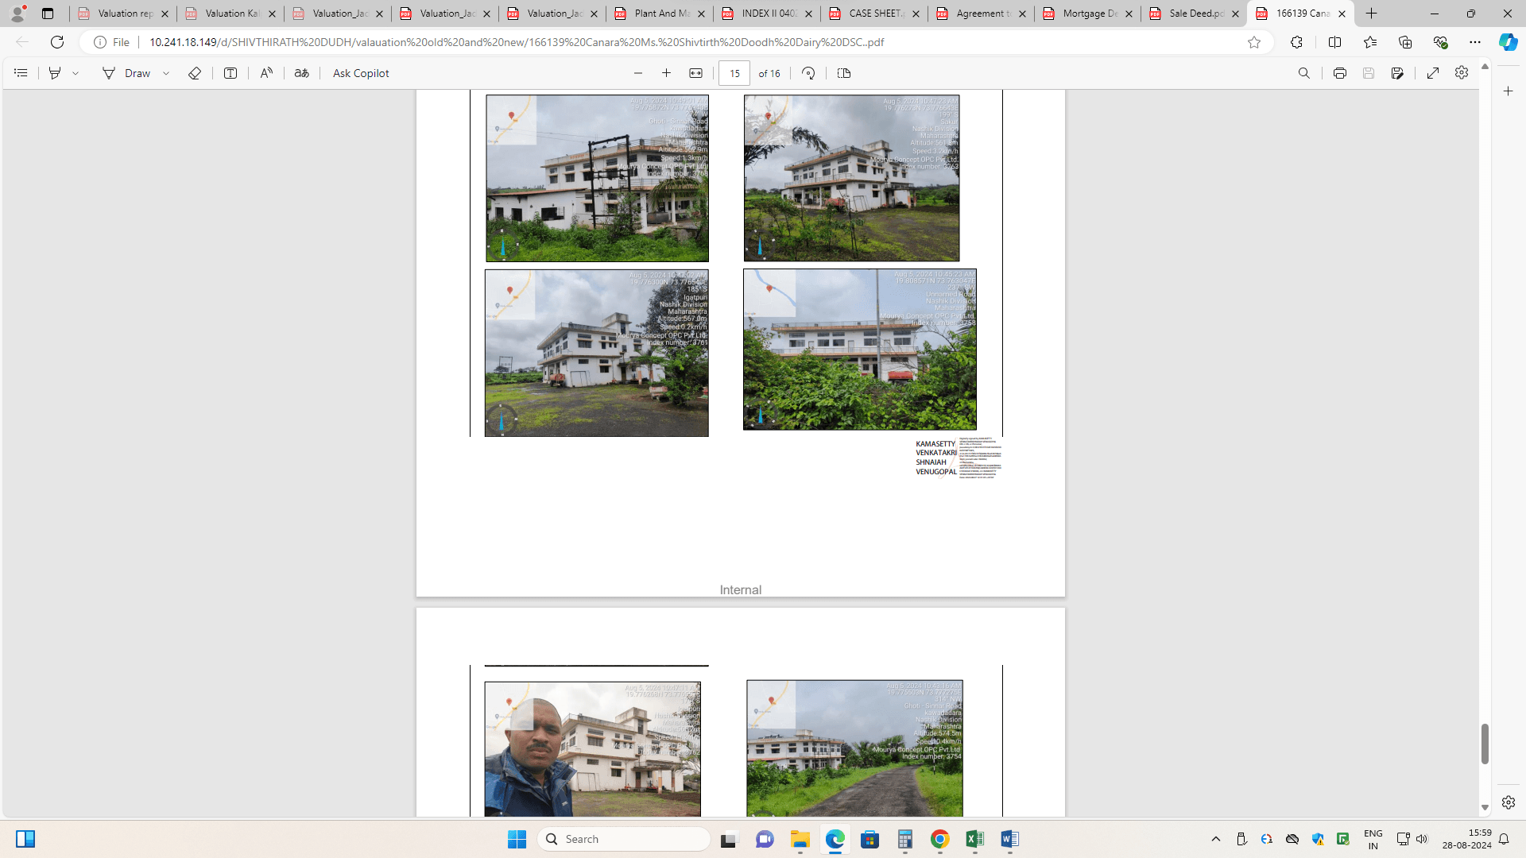Click Ask Copilot button
The height and width of the screenshot is (858, 1526).
pos(361,73)
